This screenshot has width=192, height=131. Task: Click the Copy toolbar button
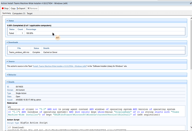[13, 8]
